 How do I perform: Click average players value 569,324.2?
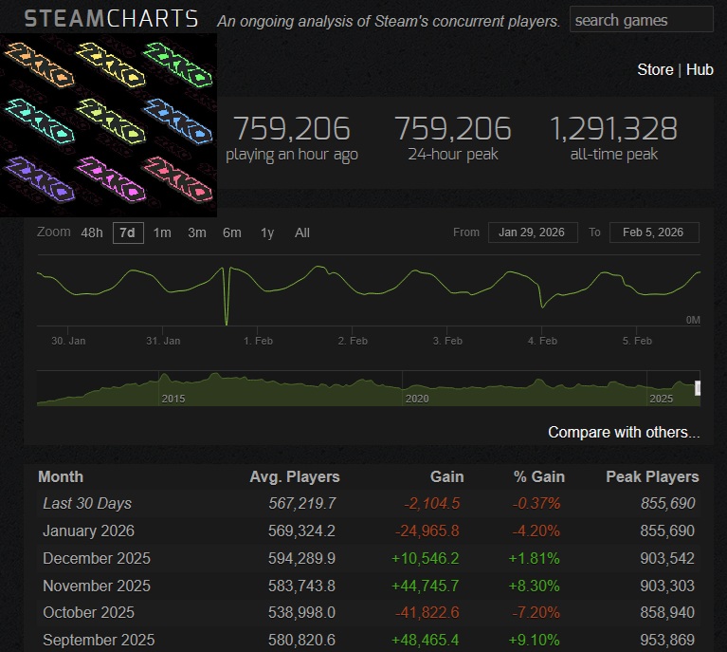pos(301,531)
